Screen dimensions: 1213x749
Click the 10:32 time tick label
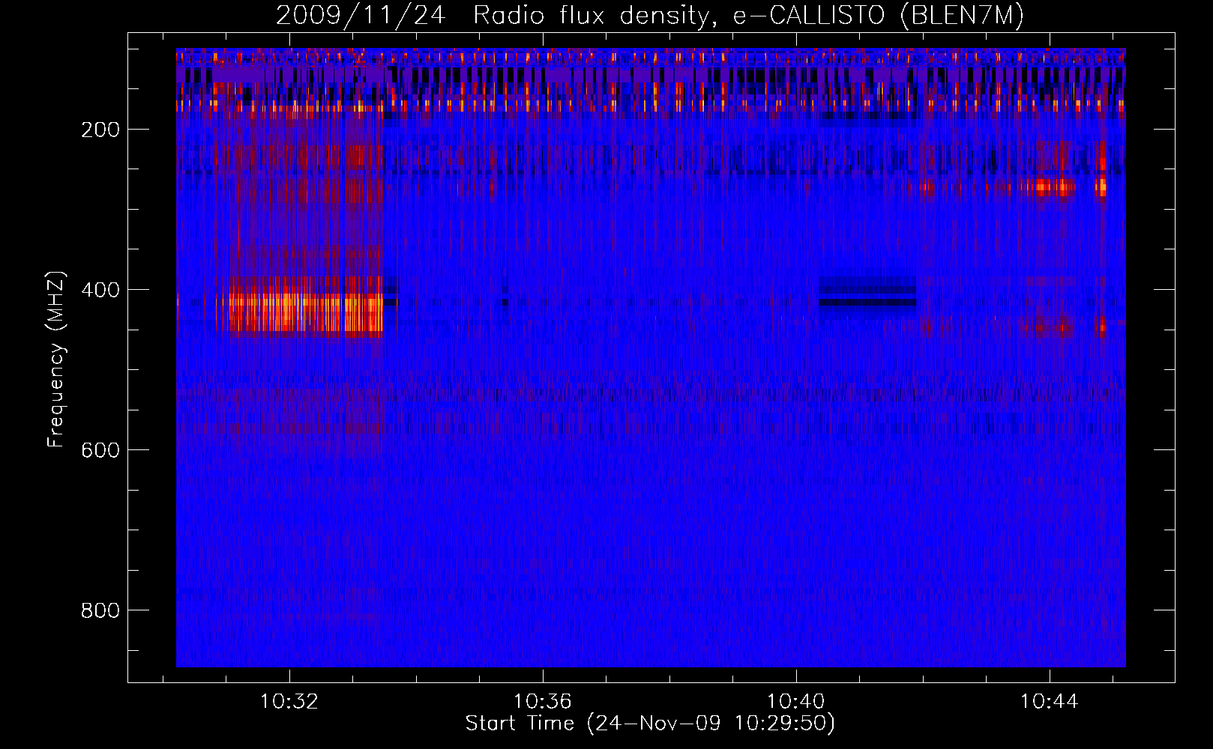(289, 702)
